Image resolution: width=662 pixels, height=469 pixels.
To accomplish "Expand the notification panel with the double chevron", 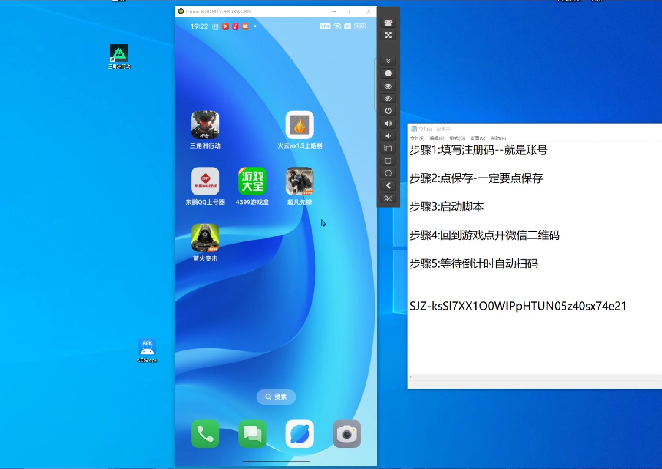I will 388,61.
